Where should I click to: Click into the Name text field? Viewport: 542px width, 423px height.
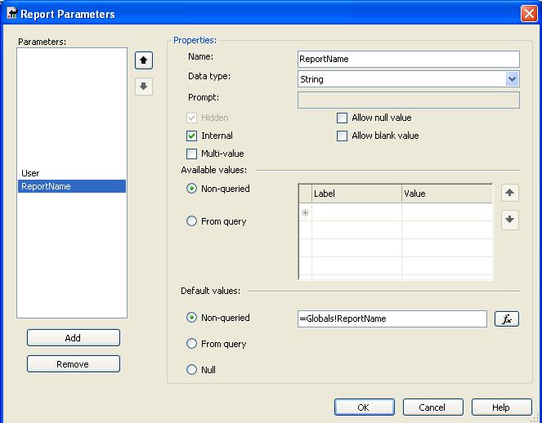pos(408,59)
